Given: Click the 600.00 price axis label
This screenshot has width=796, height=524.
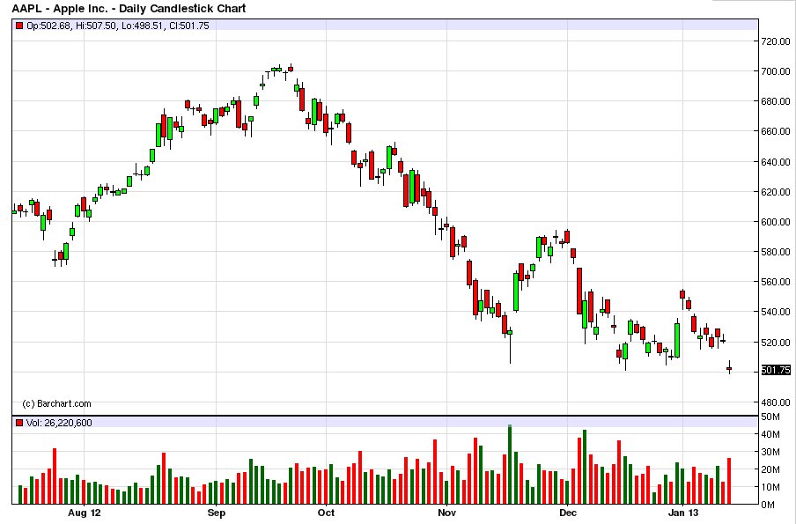Looking at the screenshot, I should (x=775, y=222).
